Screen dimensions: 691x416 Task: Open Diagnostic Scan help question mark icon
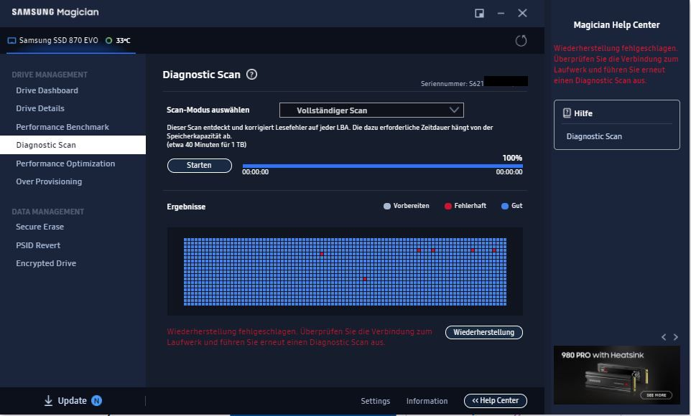(251, 75)
